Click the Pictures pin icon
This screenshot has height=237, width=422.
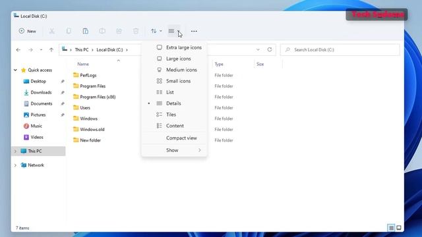coord(63,115)
